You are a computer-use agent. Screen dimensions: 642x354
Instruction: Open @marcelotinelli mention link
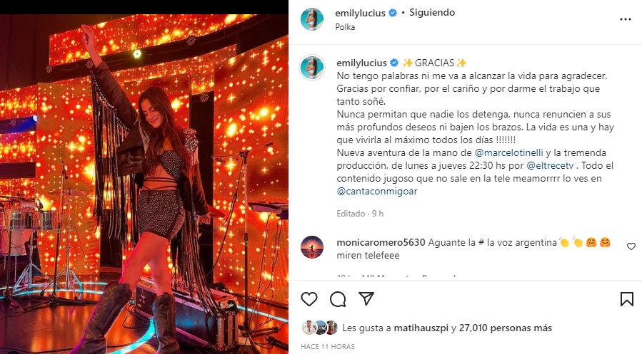[x=509, y=152]
